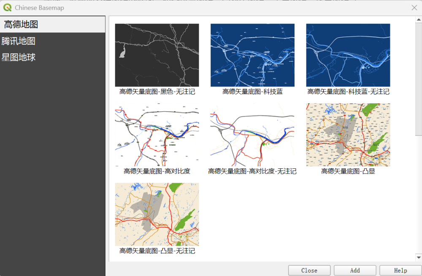Select the 高德矢量底图-黑色-无注记 thumbnail
422x276 pixels.
click(x=157, y=55)
